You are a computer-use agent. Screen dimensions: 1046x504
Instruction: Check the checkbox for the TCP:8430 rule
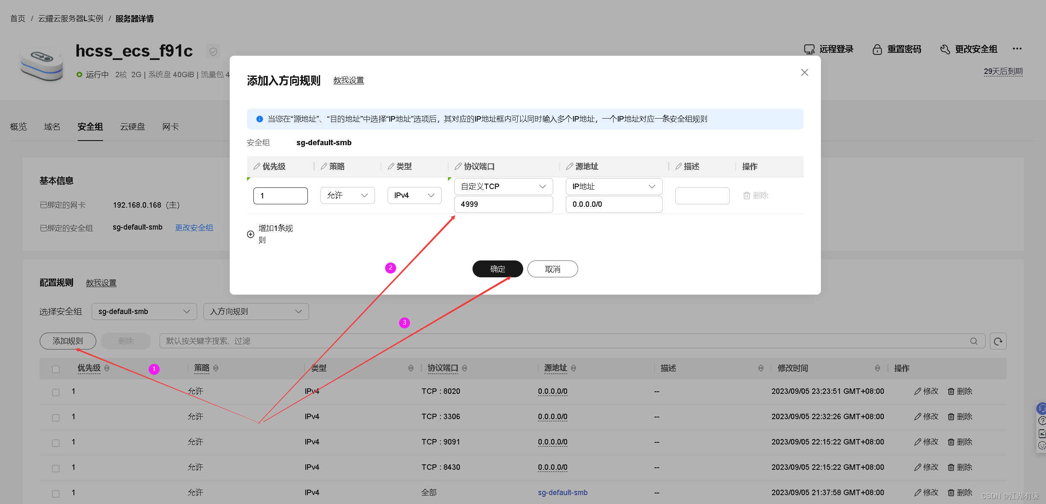pos(55,468)
